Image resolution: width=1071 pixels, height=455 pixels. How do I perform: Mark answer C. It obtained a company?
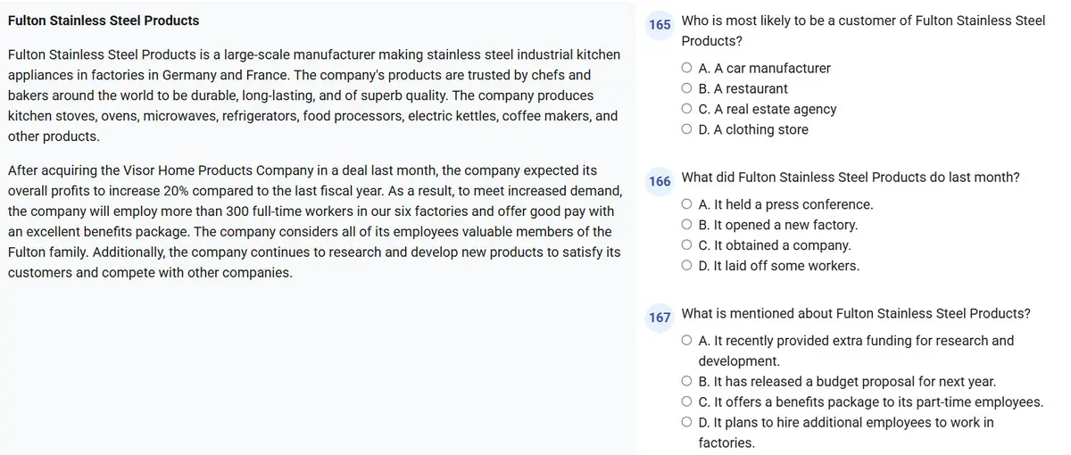[686, 245]
